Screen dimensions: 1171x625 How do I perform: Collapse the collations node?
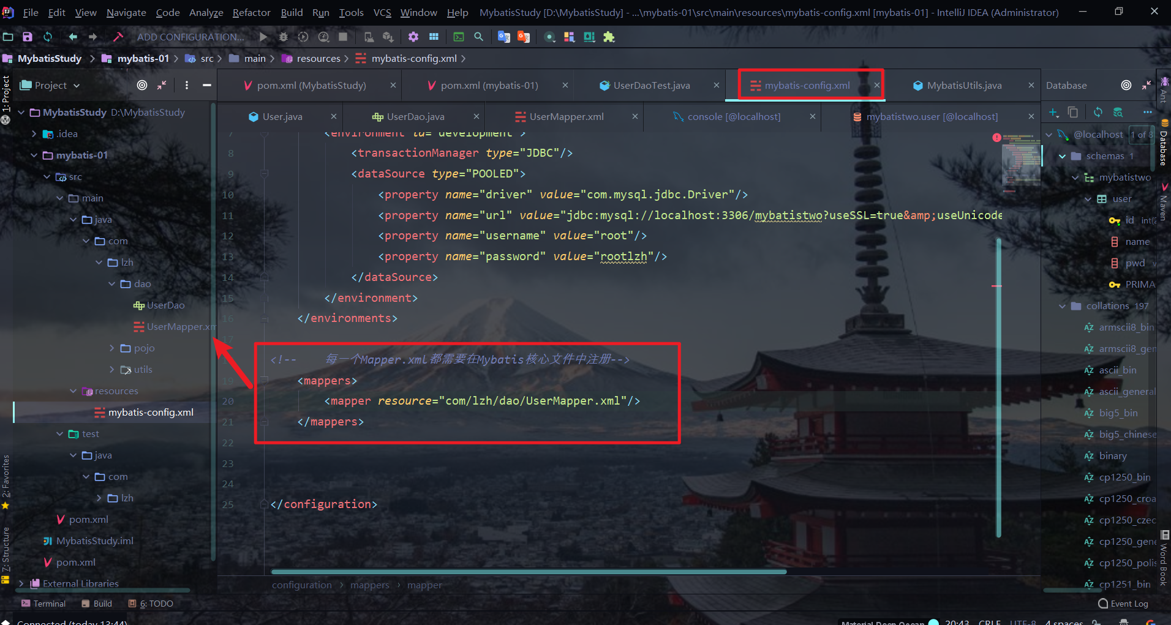pos(1063,305)
